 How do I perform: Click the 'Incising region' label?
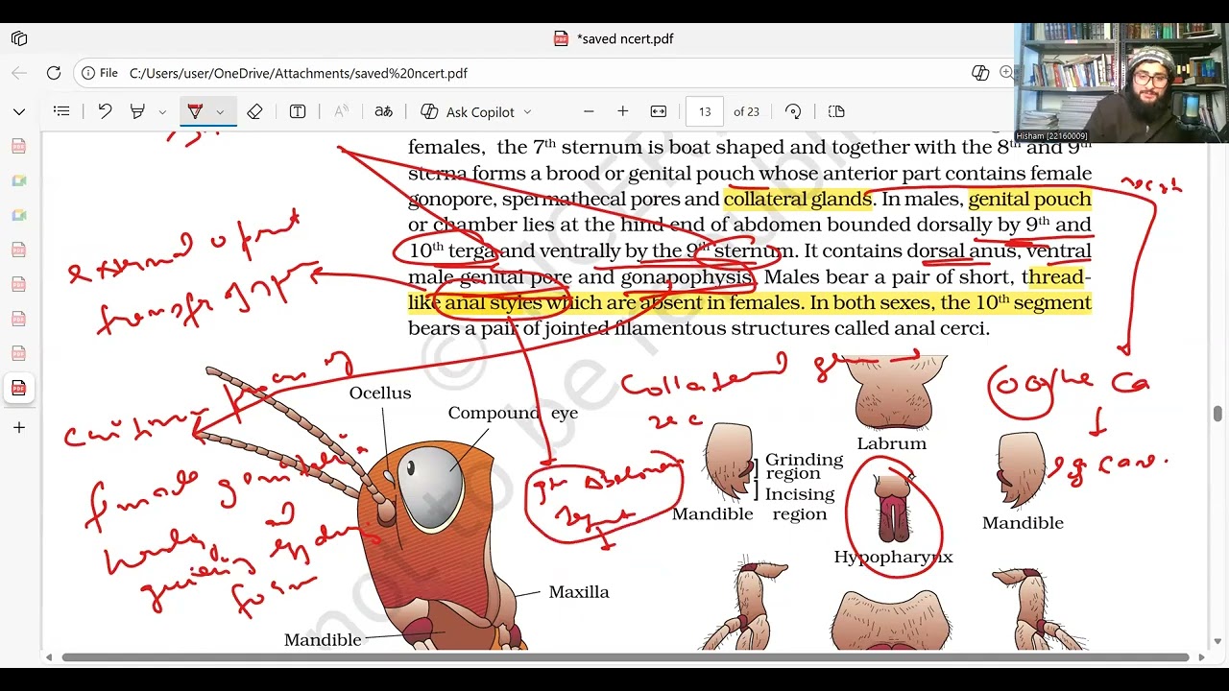pyautogui.click(x=800, y=504)
